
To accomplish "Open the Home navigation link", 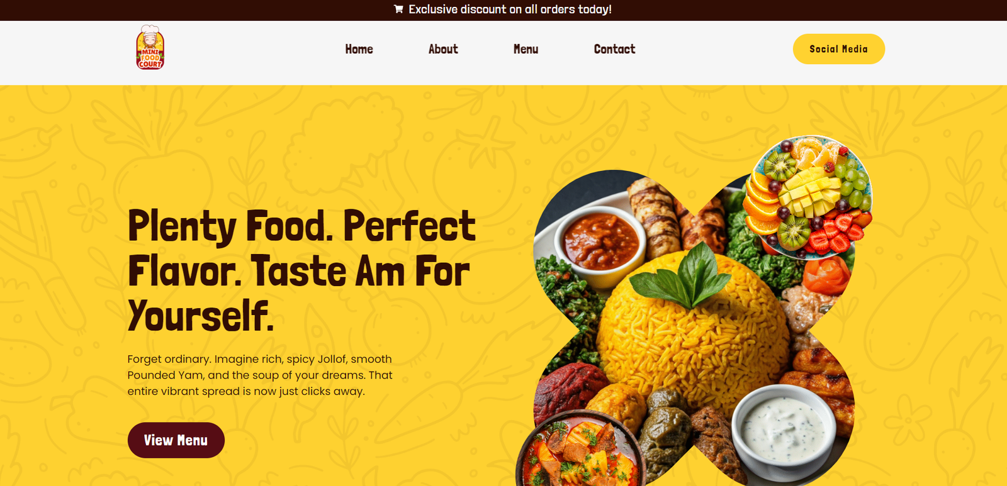I will pos(359,49).
